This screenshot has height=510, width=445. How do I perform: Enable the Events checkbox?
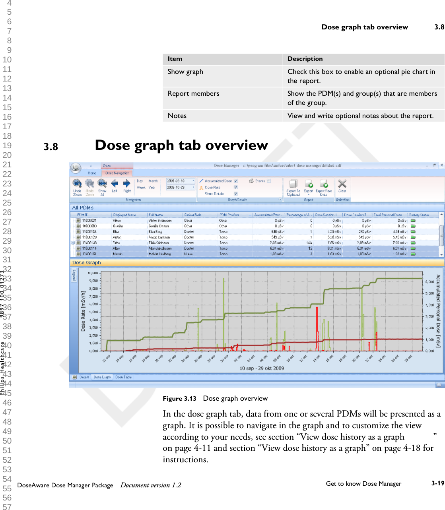click(x=269, y=181)
